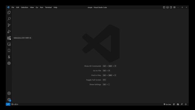Click the Prettier-style icon beside Go Live
Image resolution: width=195 pixels, height=110 pixels.
coord(174,104)
